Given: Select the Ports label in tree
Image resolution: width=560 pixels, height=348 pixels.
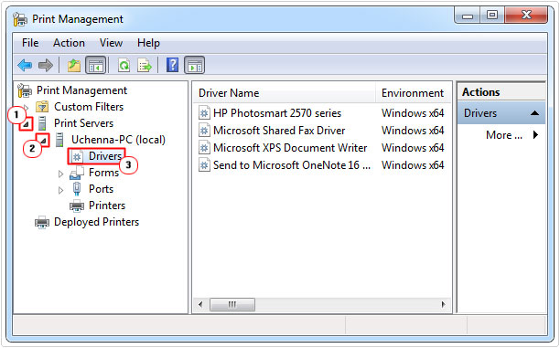Looking at the screenshot, I should point(101,189).
